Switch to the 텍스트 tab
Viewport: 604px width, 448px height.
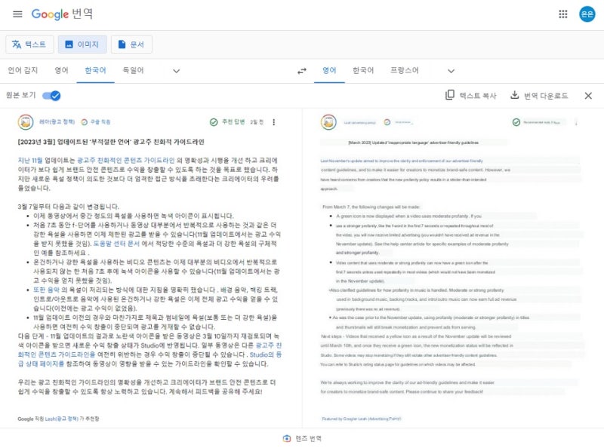(x=29, y=44)
